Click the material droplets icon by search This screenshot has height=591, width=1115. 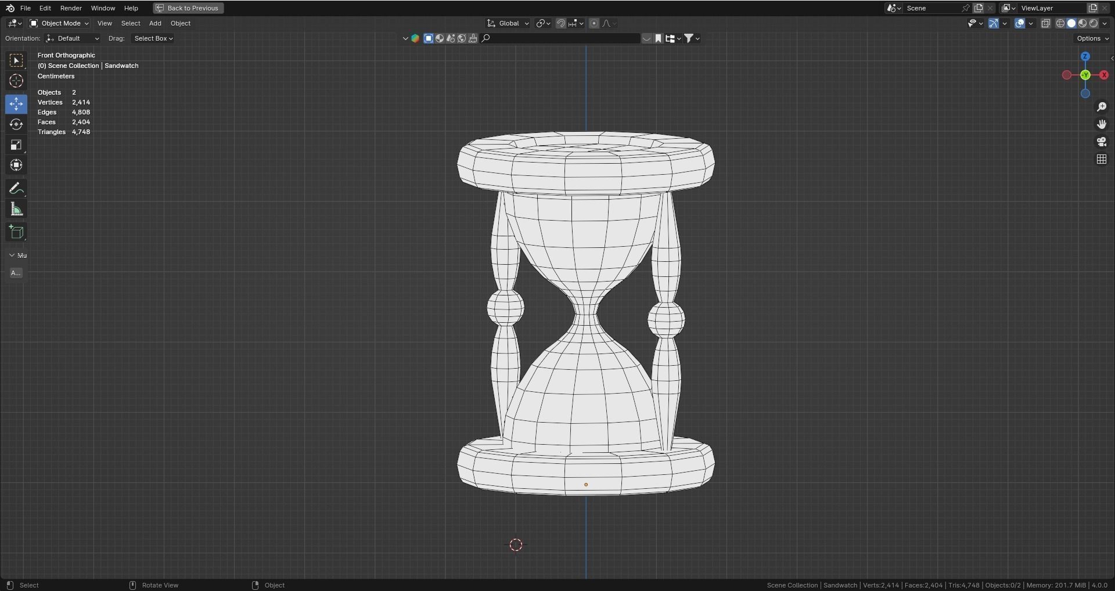coord(451,38)
